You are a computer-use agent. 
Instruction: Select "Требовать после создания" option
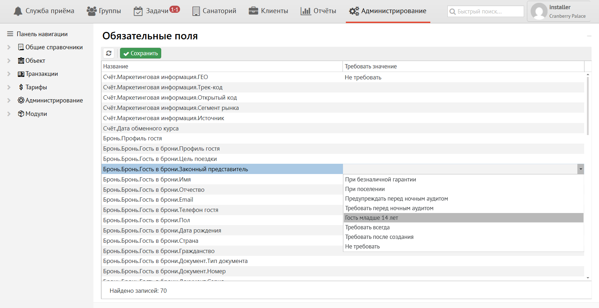click(x=463, y=237)
